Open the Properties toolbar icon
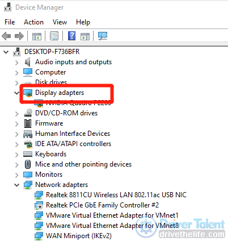228x241 pixels. click(54, 36)
